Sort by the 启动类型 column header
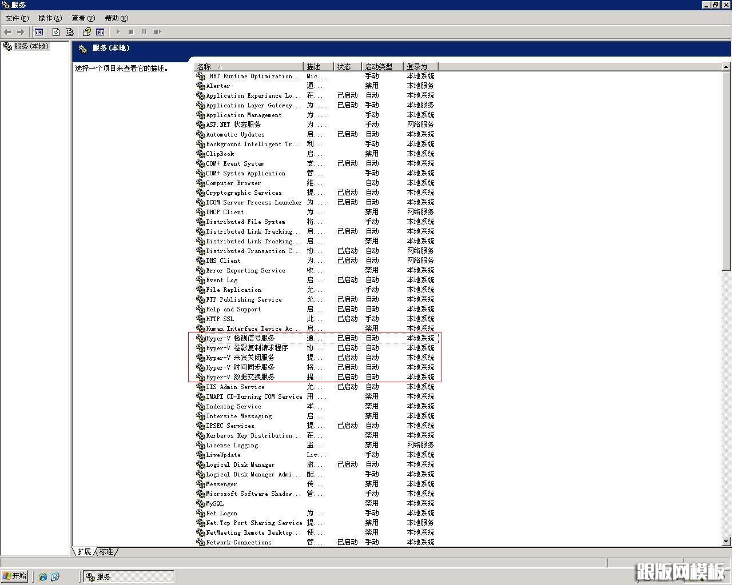The width and height of the screenshot is (732, 585). coord(383,66)
